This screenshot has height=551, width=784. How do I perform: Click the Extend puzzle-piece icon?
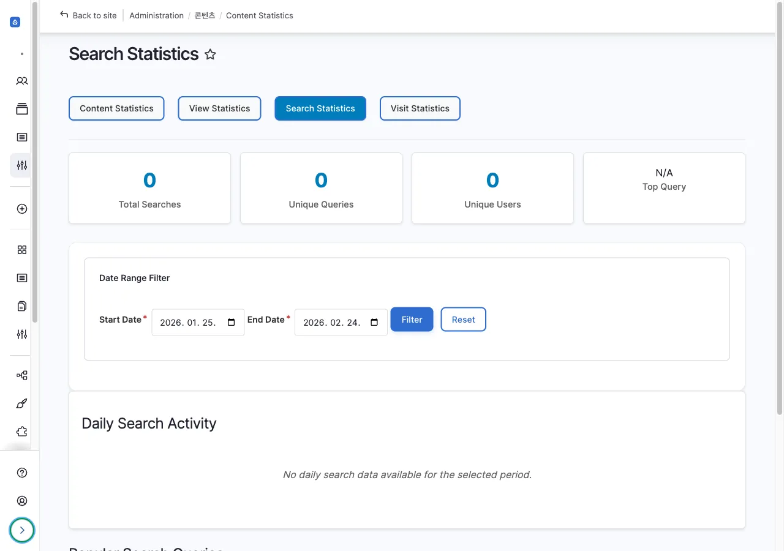pos(21,431)
